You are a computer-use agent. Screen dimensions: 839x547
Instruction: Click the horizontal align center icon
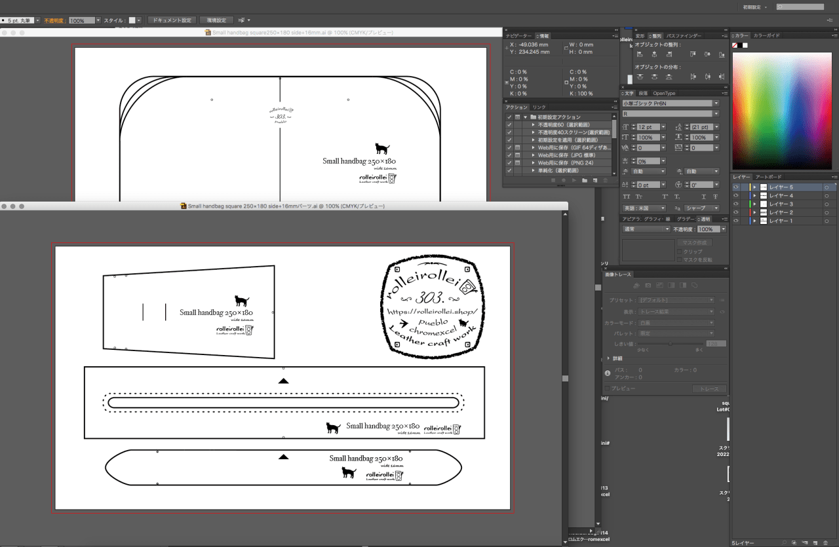[x=654, y=54]
